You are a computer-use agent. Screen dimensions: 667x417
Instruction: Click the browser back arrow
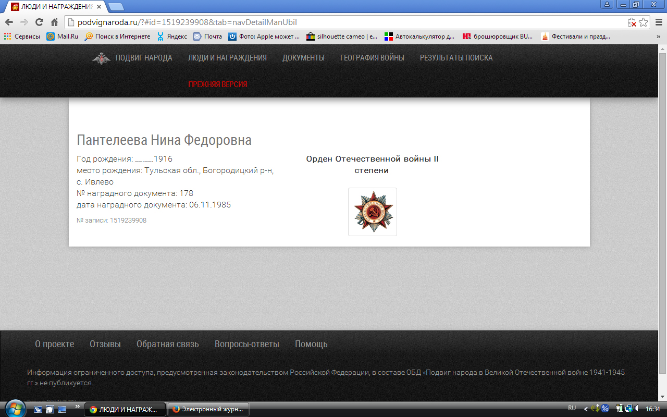coord(9,22)
